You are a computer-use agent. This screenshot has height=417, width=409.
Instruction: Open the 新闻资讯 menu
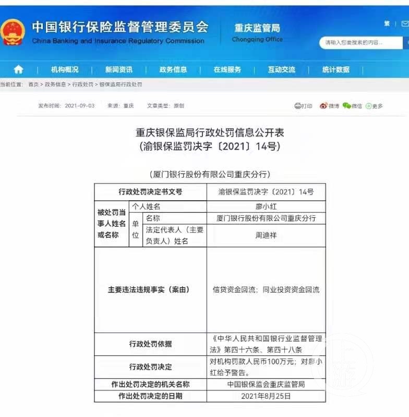click(x=118, y=70)
